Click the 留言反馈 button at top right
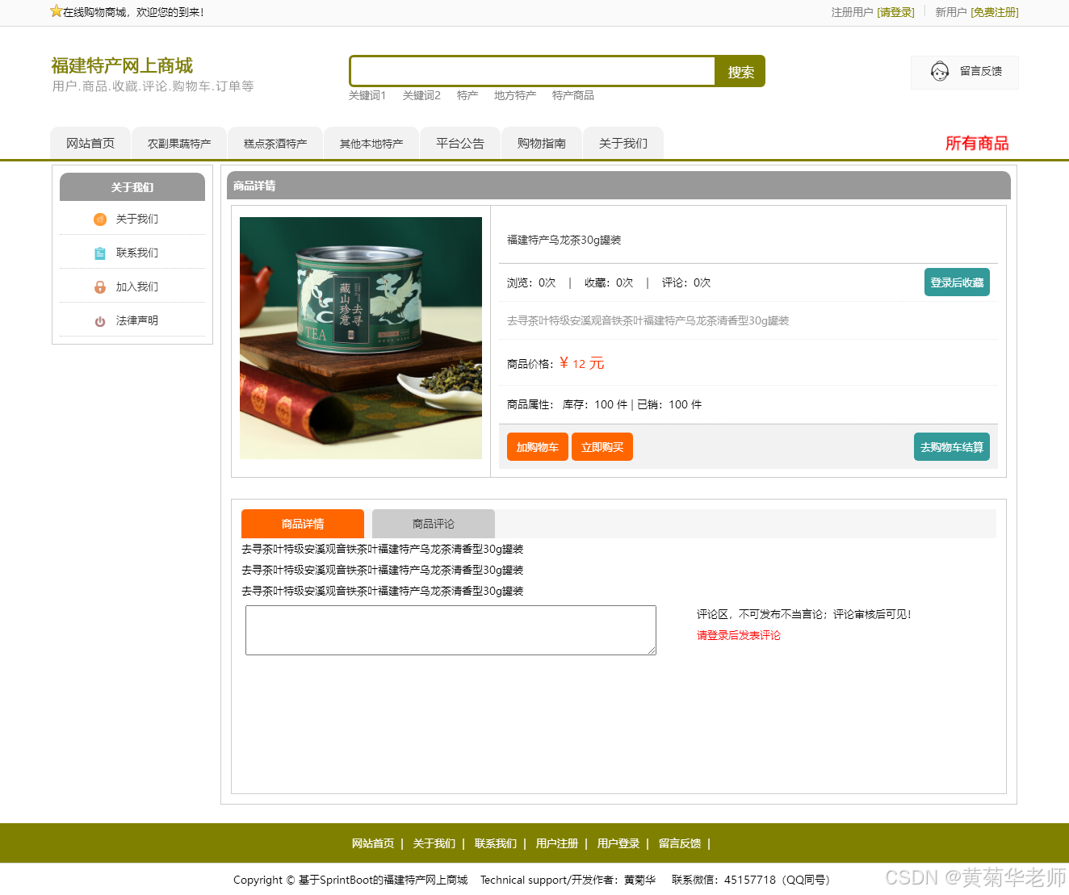1069x895 pixels. point(965,72)
